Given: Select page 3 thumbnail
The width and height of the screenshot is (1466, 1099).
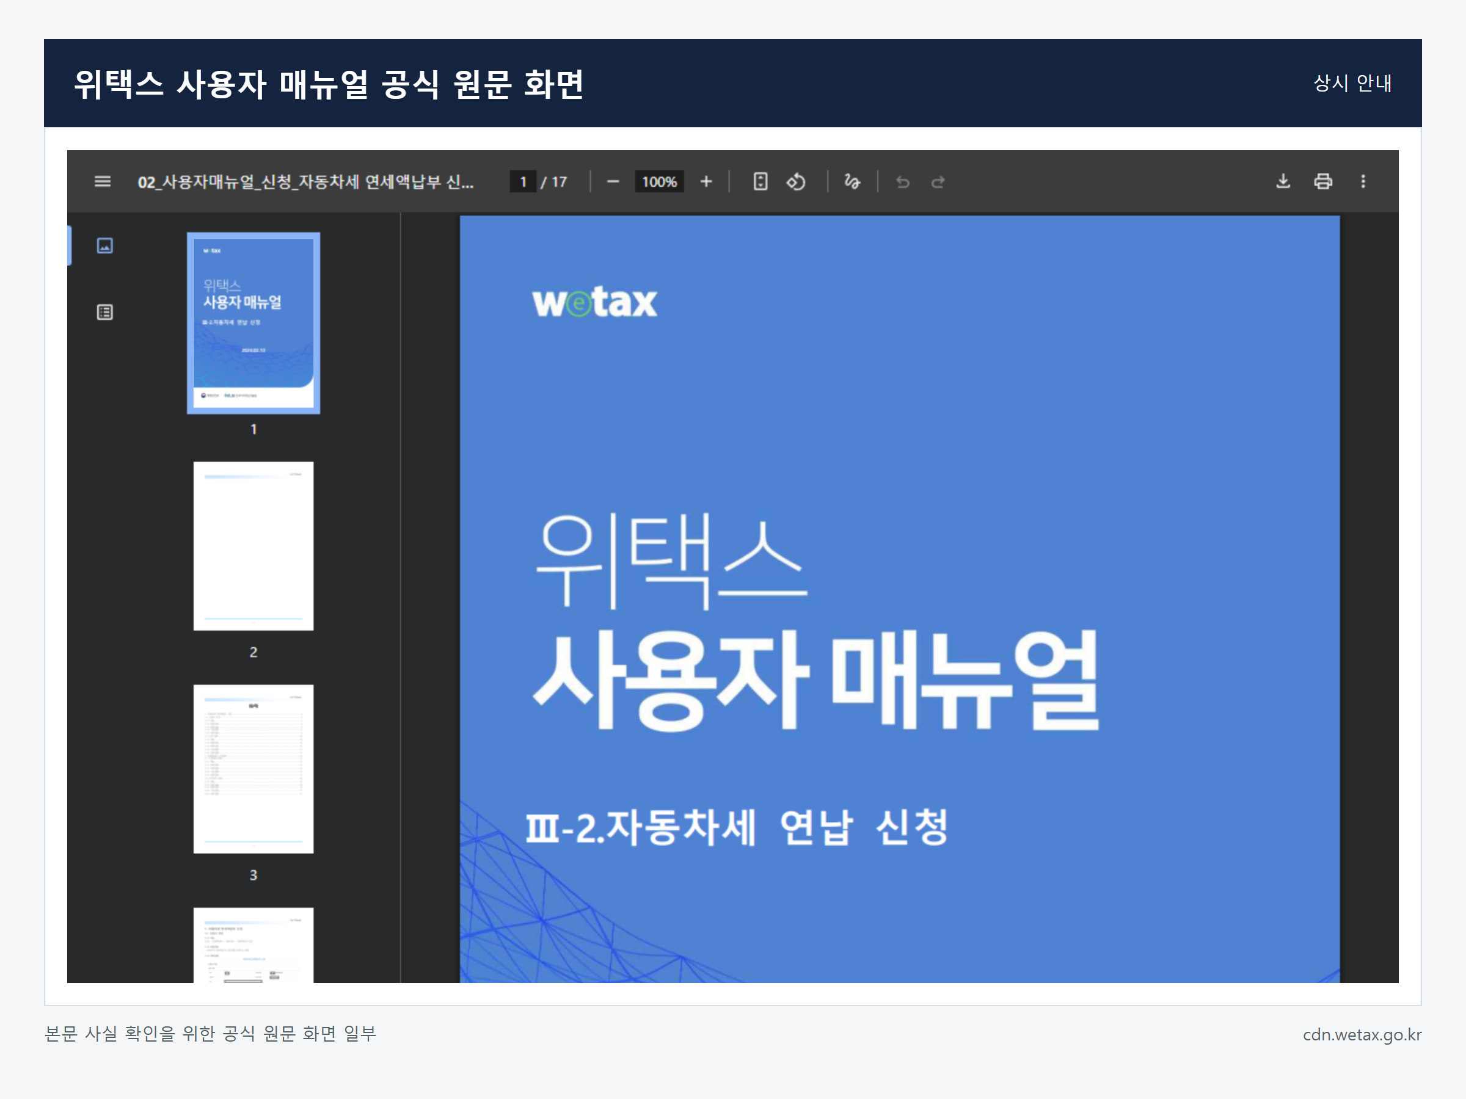Looking at the screenshot, I should pyautogui.click(x=253, y=769).
